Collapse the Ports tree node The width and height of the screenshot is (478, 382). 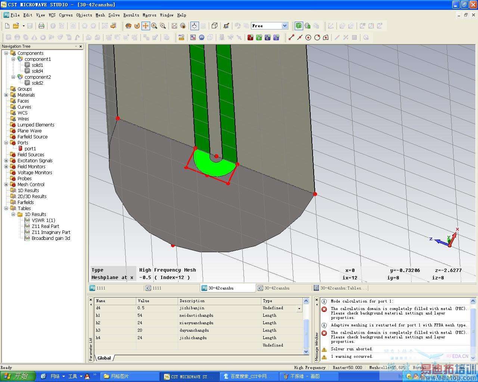[6, 143]
